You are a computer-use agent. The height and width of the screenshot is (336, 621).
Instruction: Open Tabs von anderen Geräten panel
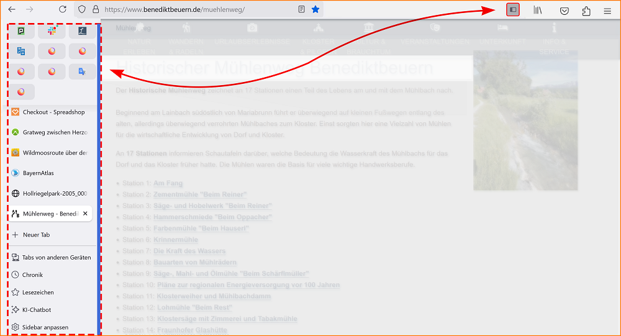pos(52,258)
